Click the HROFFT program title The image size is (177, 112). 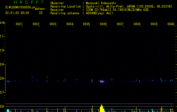tap(29, 2)
